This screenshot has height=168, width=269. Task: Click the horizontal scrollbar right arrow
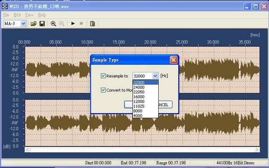click(256, 150)
